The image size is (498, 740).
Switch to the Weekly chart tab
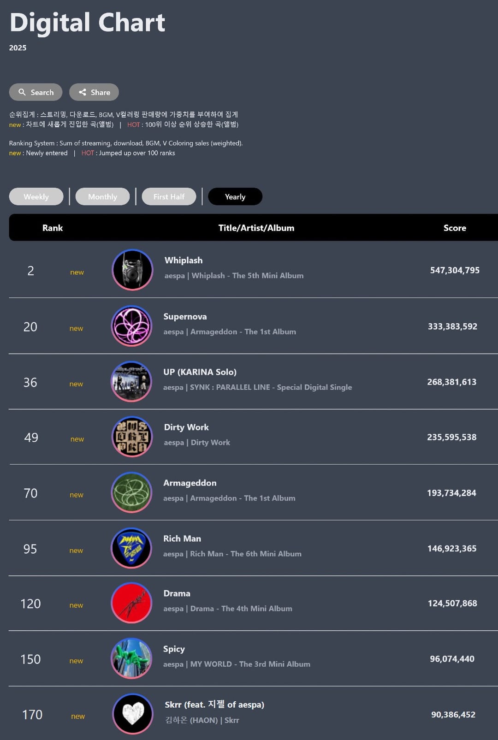click(x=36, y=197)
